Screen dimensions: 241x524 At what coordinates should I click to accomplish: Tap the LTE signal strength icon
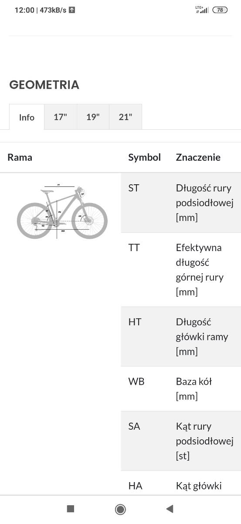[x=202, y=10]
